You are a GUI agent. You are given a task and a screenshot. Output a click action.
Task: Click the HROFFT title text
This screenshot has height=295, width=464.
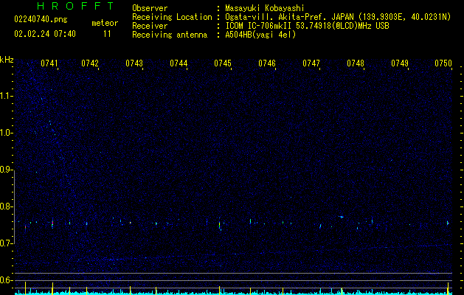[76, 6]
